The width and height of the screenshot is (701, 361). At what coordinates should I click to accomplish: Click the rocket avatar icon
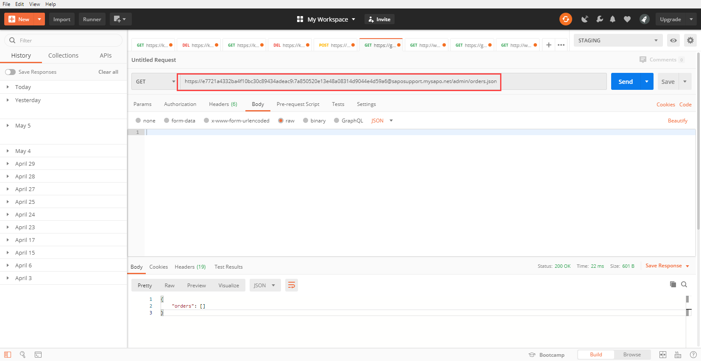point(644,19)
